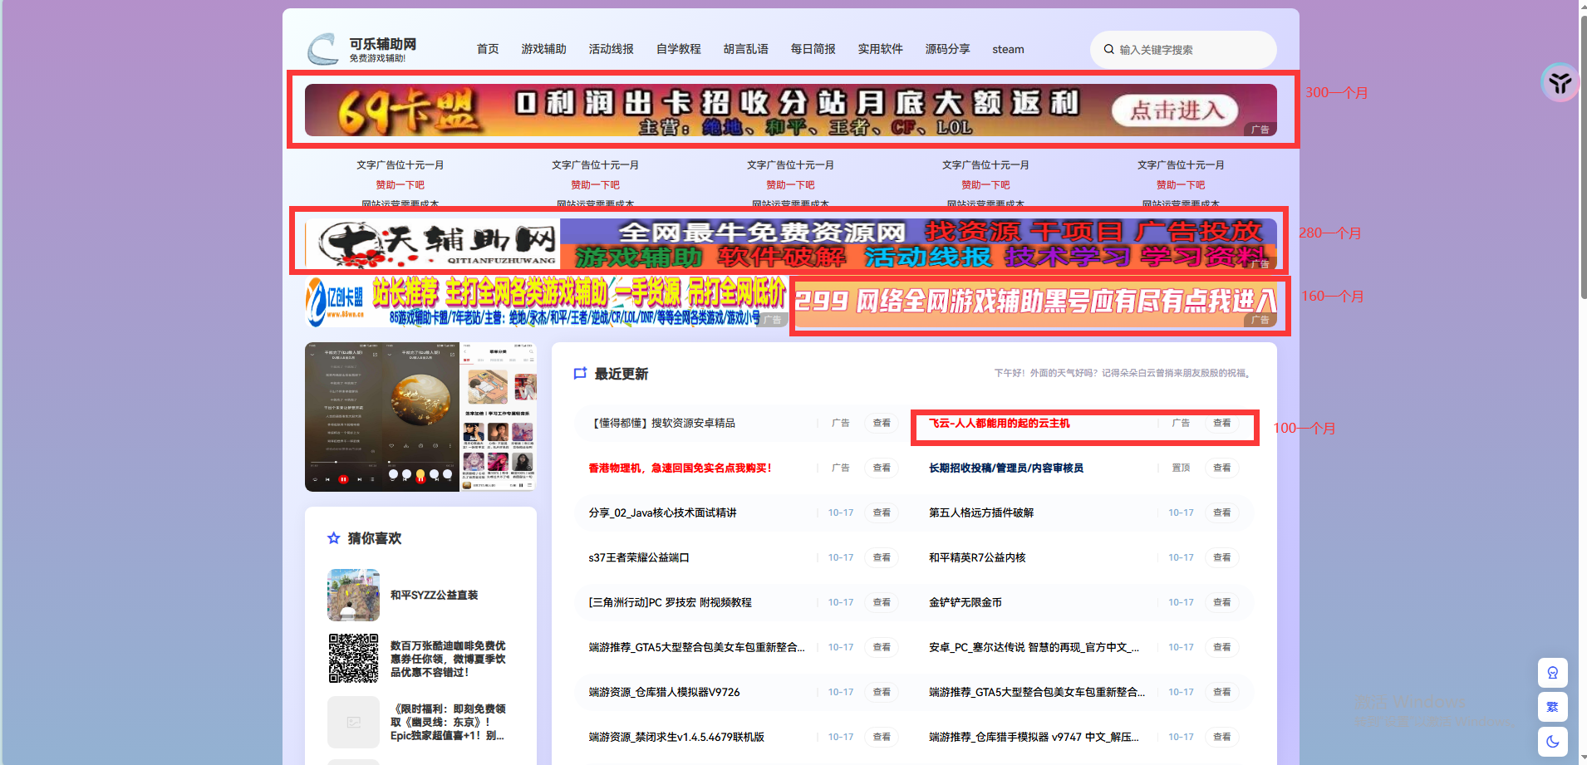
Task: Open the 限时福利 幽灵线：东京 recommendation
Action: point(448,722)
